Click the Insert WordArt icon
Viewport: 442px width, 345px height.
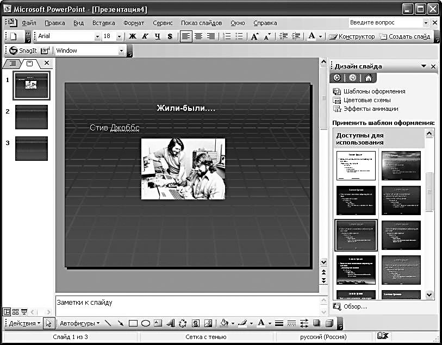170,323
